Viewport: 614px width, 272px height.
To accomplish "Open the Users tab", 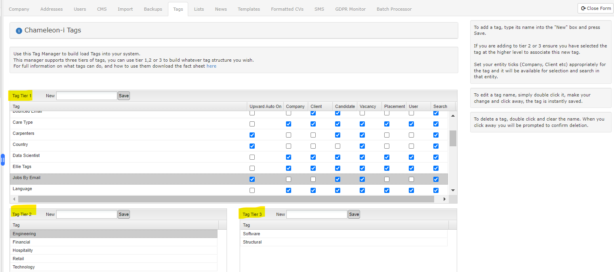I will (80, 9).
